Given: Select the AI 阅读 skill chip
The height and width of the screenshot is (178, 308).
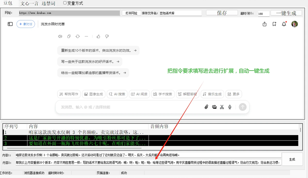Looking at the screenshot, I should point(139,94).
